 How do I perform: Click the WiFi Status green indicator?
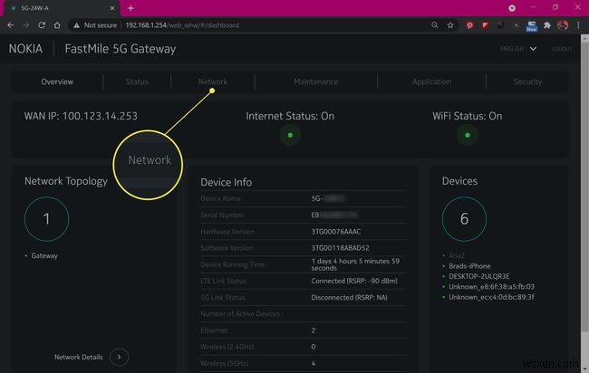(468, 135)
